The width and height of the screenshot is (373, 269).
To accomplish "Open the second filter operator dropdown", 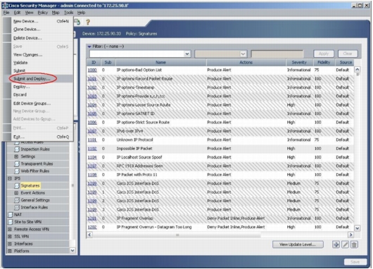I will 243,54.
